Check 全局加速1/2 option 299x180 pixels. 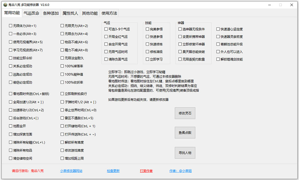click(27, 102)
